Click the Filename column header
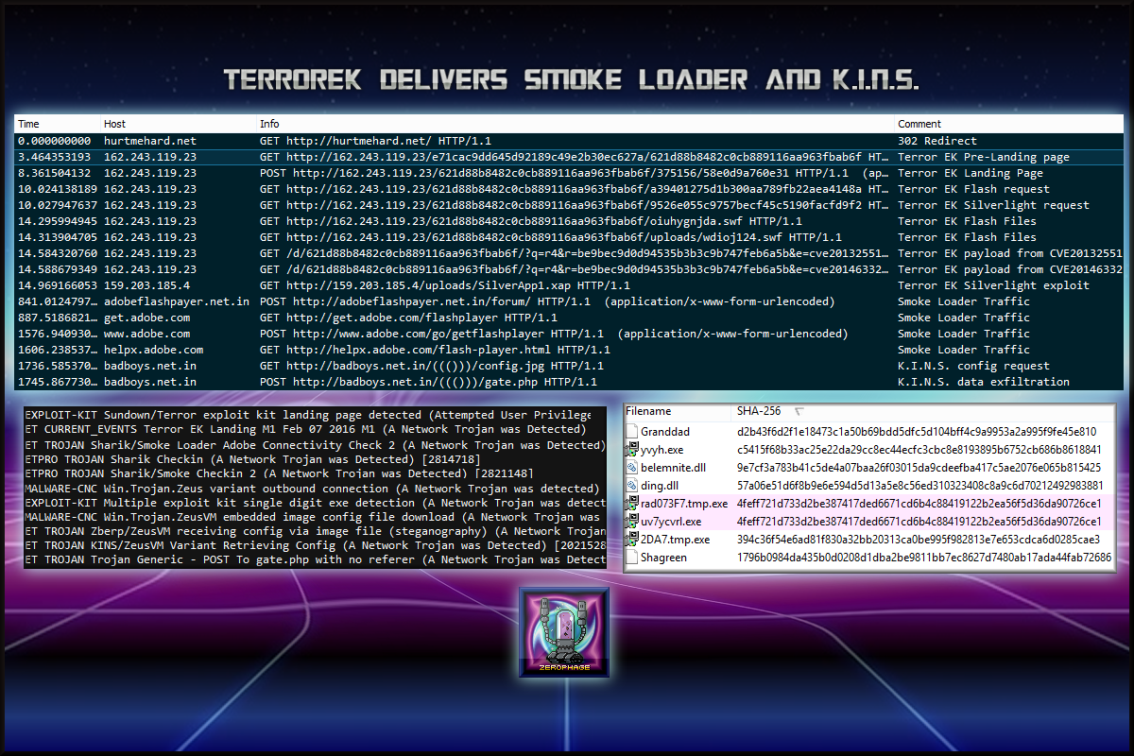Viewport: 1134px width, 756px height. click(x=648, y=412)
